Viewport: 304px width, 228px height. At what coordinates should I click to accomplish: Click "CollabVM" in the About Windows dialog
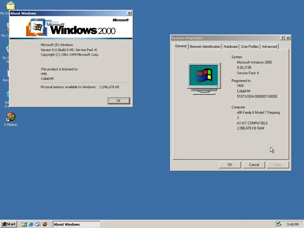[x=47, y=79]
